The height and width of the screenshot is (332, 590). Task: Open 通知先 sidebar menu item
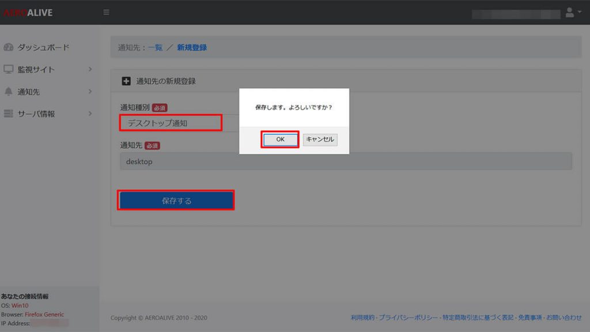point(29,92)
